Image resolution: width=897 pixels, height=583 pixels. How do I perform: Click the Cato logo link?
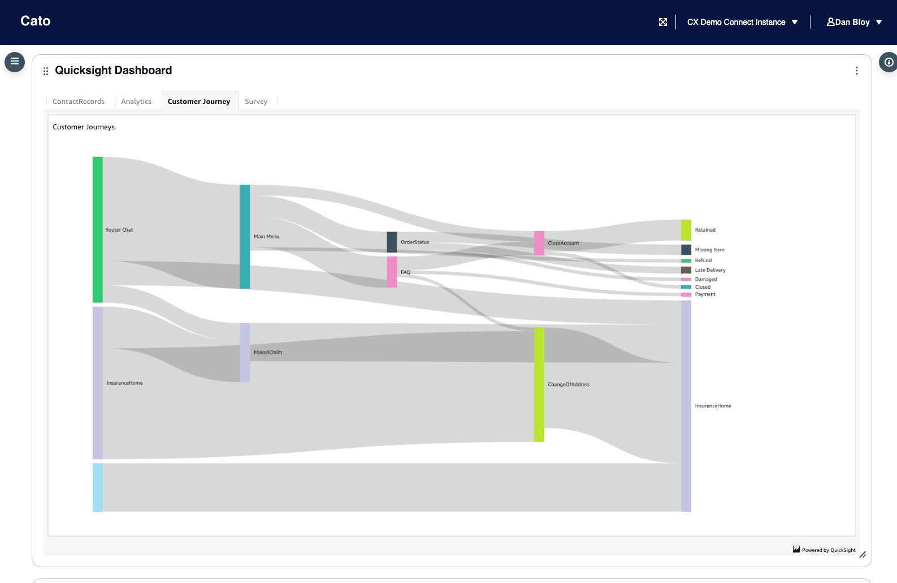(36, 21)
